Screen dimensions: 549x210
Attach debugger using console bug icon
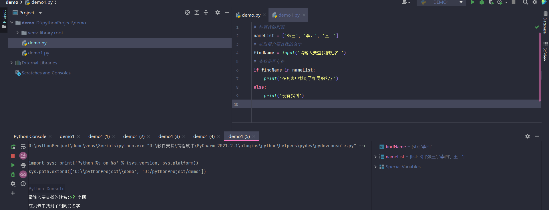(13, 175)
